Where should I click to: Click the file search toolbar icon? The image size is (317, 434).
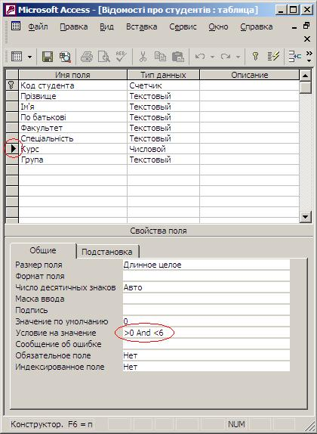65,57
